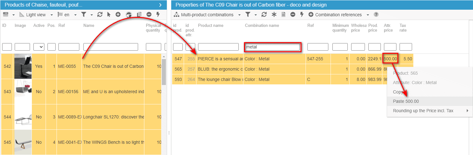Click the CSV export icon

(x=284, y=15)
